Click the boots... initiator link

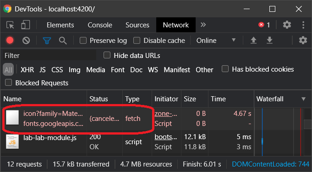165,137
